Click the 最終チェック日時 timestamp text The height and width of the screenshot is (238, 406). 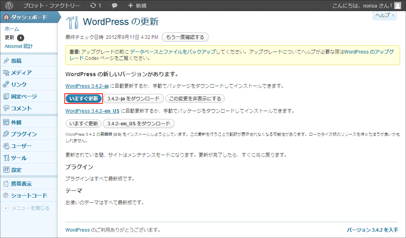[x=112, y=37]
